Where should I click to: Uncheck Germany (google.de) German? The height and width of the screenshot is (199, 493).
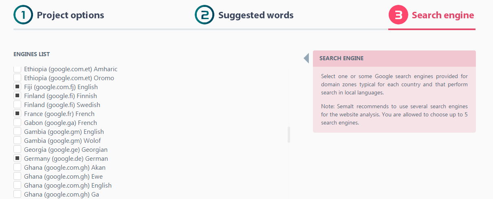pos(18,158)
